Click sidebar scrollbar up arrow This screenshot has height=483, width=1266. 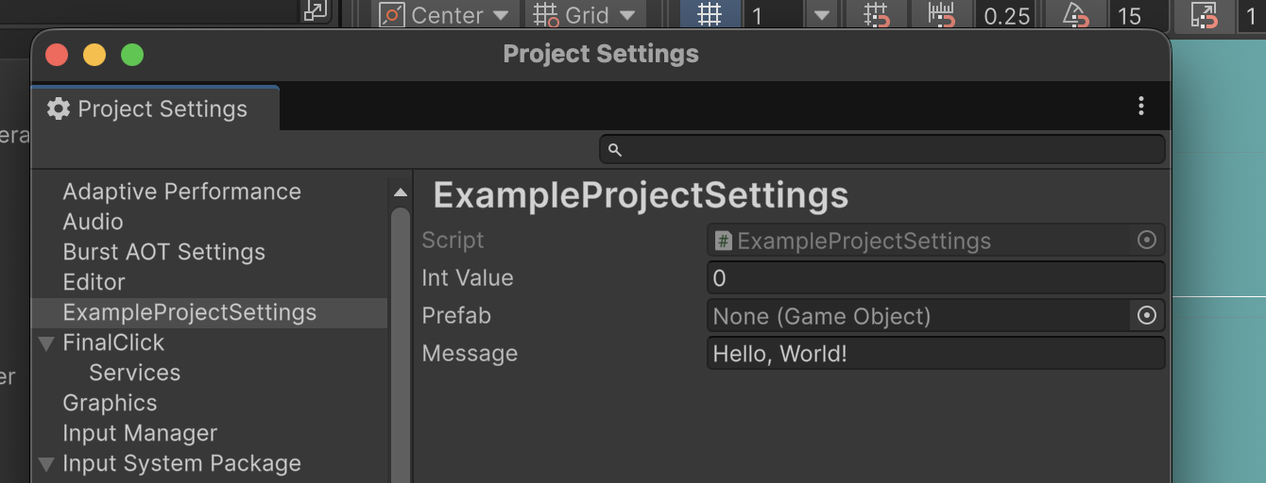point(401,192)
